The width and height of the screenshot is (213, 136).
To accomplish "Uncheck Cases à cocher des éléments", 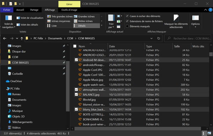I will click(127, 16).
